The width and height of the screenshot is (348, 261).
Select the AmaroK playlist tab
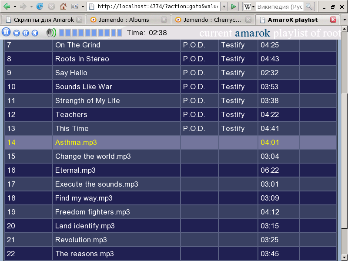point(298,20)
